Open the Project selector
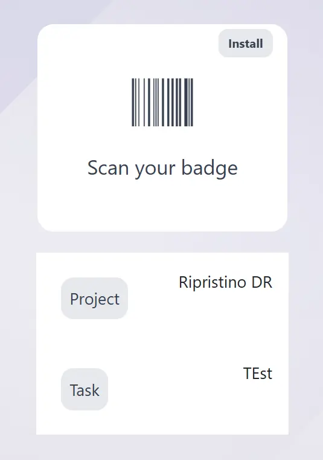Image resolution: width=323 pixels, height=460 pixels. pos(94,299)
